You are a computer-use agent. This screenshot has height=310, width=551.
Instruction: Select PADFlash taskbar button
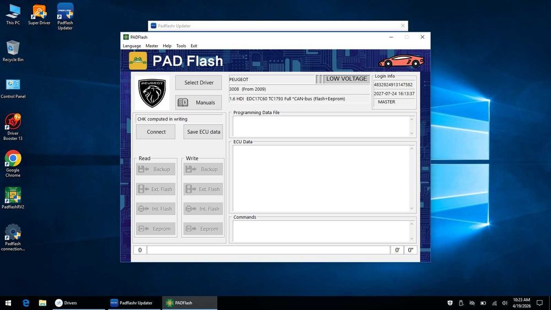190,303
